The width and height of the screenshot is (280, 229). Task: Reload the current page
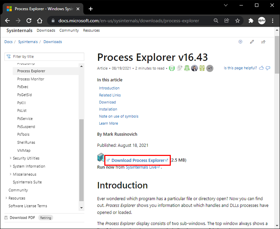pyautogui.click(x=29, y=21)
